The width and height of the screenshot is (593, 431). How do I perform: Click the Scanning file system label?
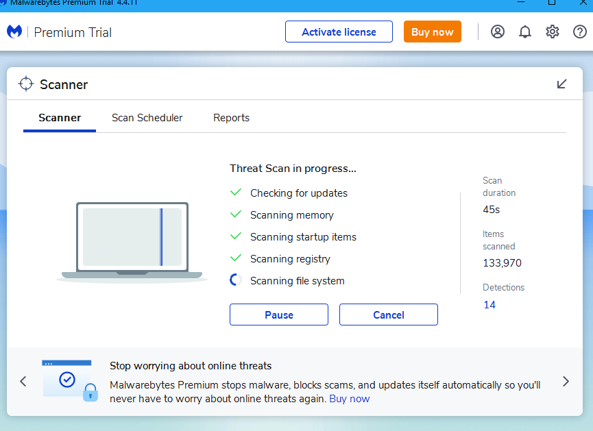(x=298, y=281)
